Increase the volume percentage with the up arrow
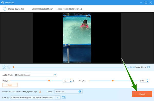Screen dimensions: 154x101 tap(147, 80)
